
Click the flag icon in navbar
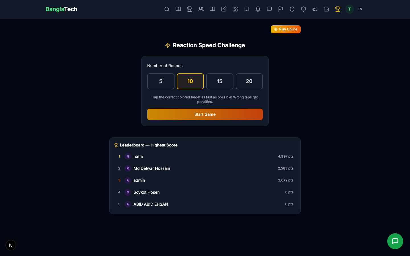pyautogui.click(x=281, y=9)
